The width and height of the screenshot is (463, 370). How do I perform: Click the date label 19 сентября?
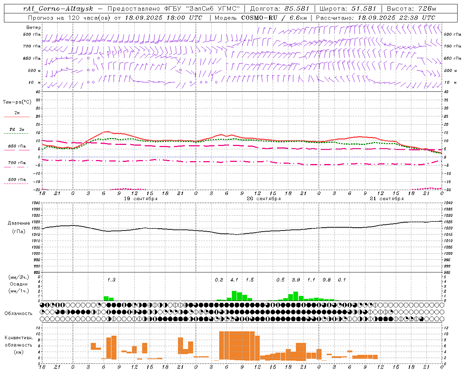click(140, 199)
